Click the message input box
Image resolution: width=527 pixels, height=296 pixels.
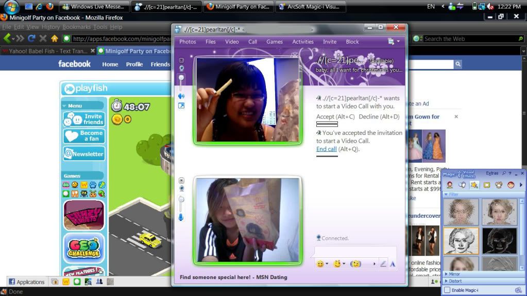click(355, 251)
